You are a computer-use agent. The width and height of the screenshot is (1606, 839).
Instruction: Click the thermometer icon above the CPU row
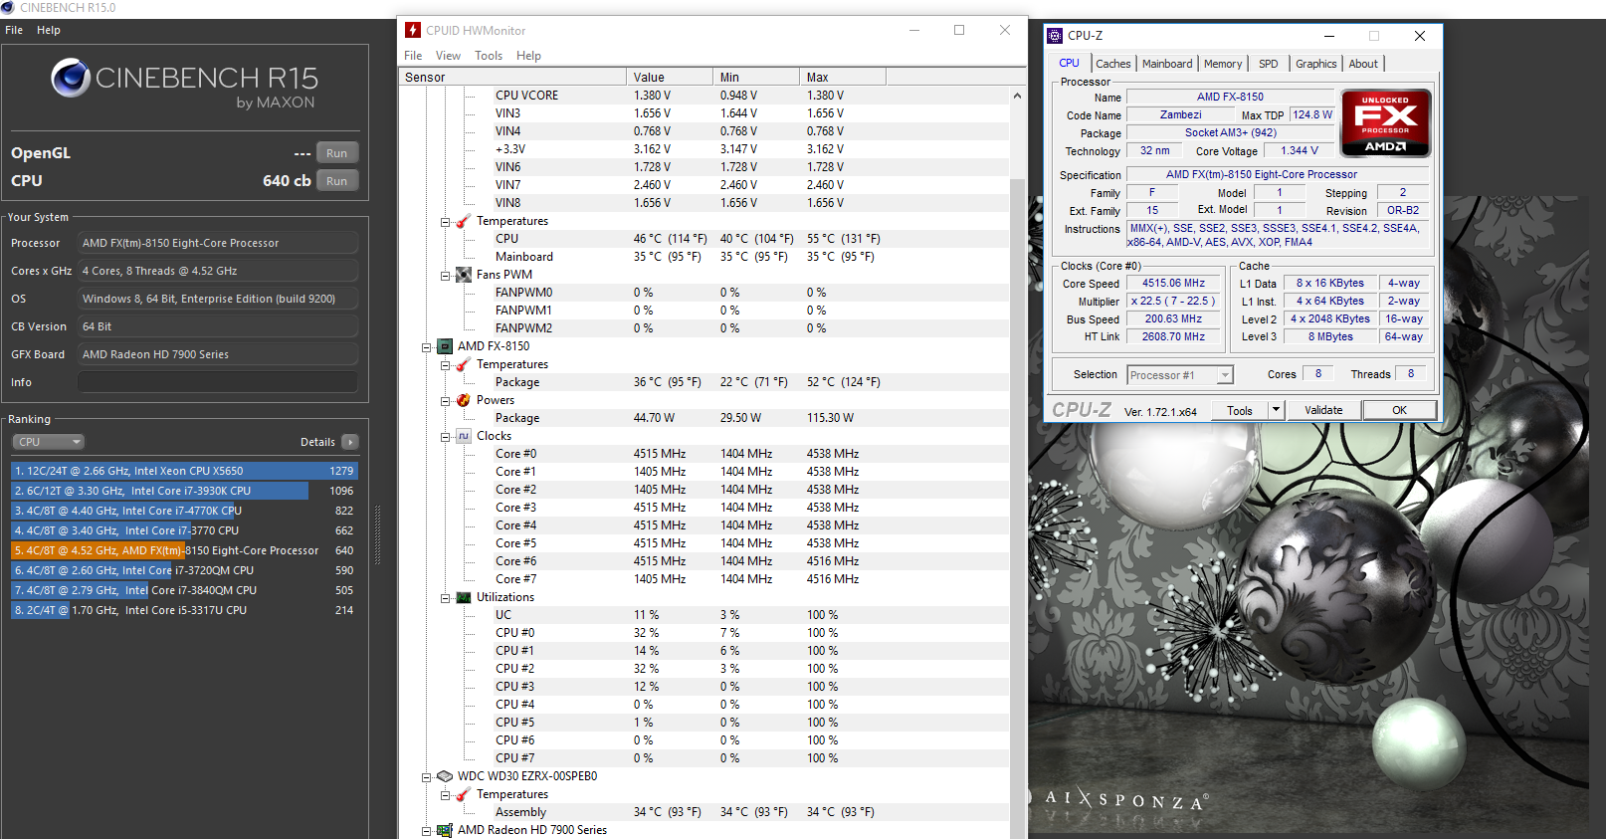[464, 221]
